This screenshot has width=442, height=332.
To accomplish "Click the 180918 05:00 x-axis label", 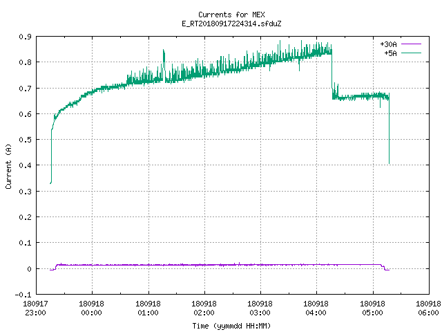I will point(372,308).
